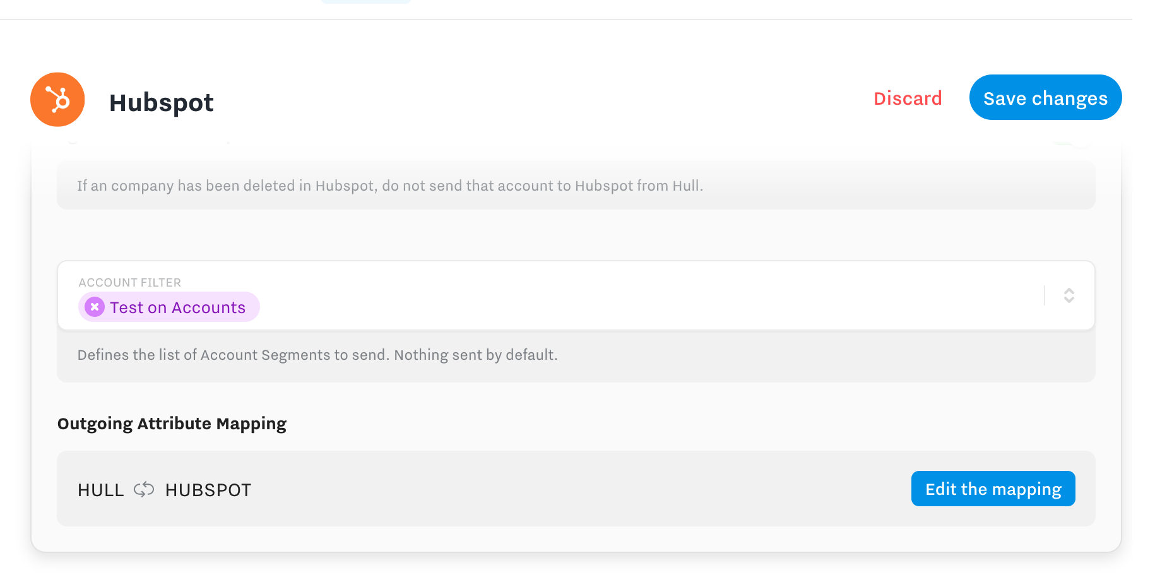Click the Hull to Hubspot sync arrows icon
This screenshot has height=582, width=1155.
144,489
